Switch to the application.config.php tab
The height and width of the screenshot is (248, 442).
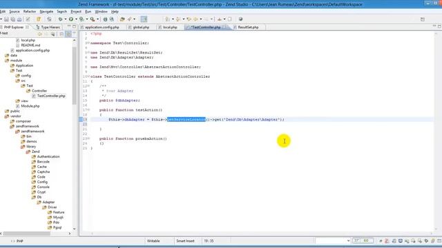pos(102,28)
